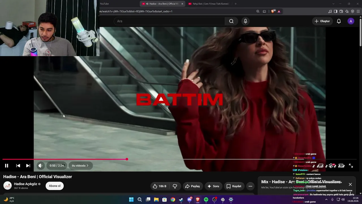Open Steam from the taskbar
Image resolution: width=362 pixels, height=204 pixels.
pos(181,199)
